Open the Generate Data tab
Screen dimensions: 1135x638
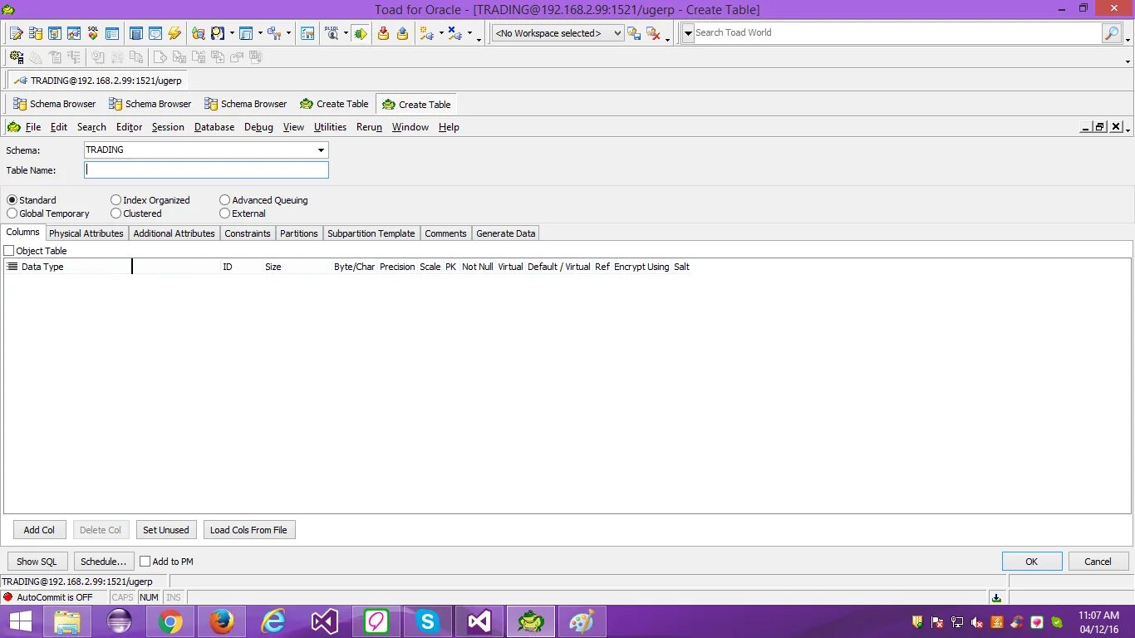(x=505, y=233)
